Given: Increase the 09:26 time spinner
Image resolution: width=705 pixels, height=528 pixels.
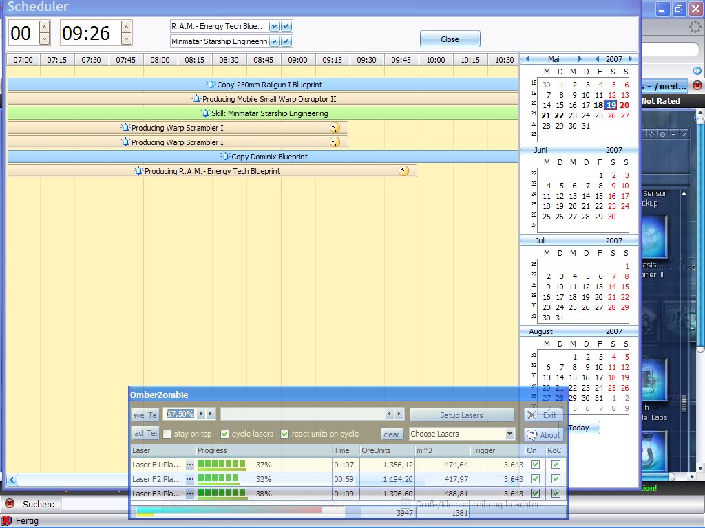Looking at the screenshot, I should tap(127, 27).
